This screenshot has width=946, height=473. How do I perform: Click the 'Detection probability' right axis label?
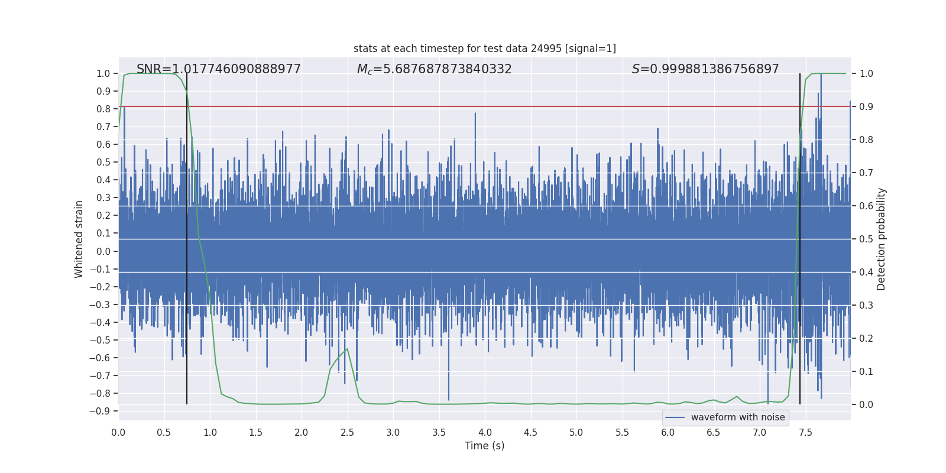[881, 239]
